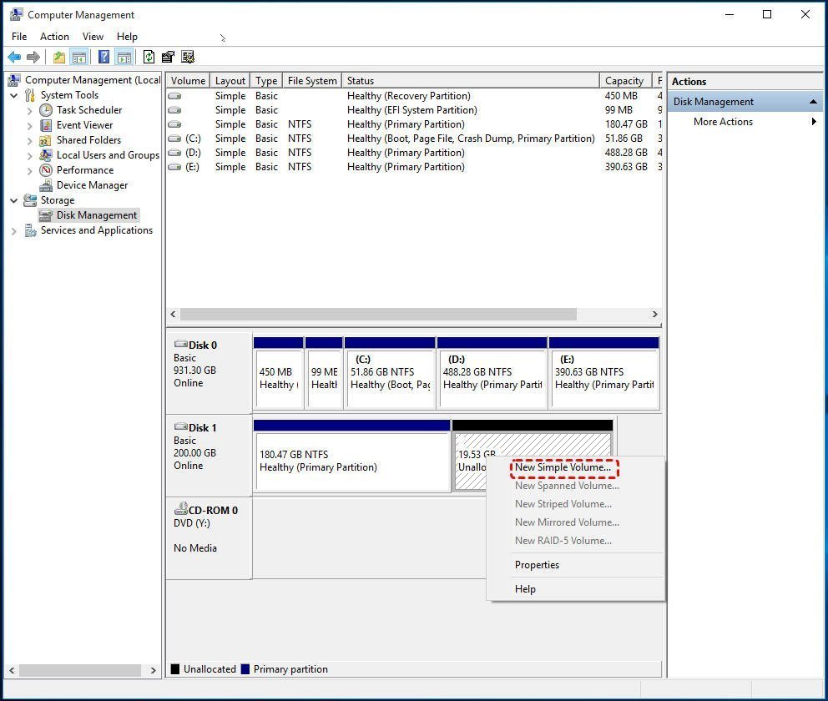Open the Action menu
828x701 pixels.
tap(54, 37)
